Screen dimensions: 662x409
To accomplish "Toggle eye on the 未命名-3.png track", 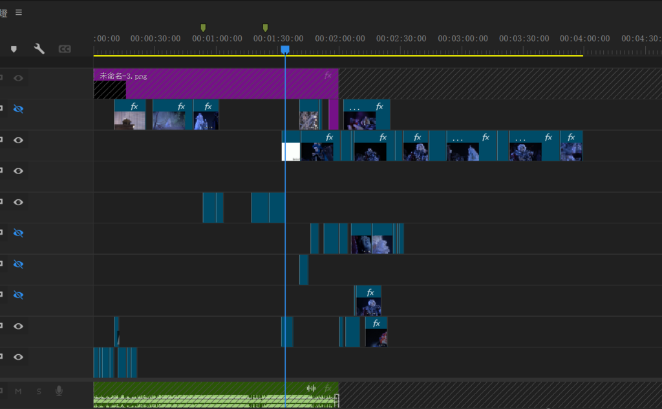I will coord(18,78).
